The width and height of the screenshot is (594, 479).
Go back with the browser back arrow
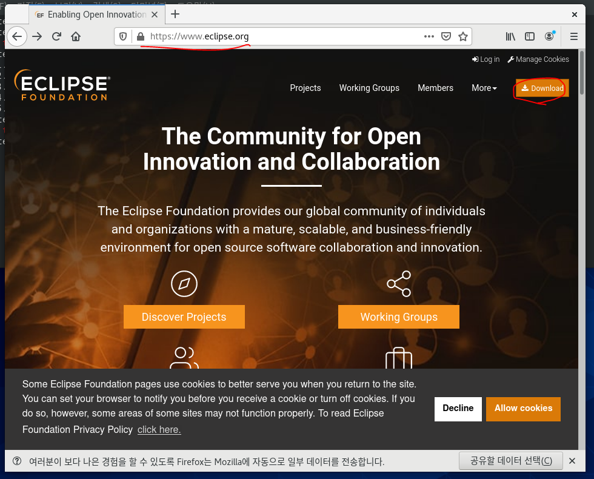click(x=17, y=36)
